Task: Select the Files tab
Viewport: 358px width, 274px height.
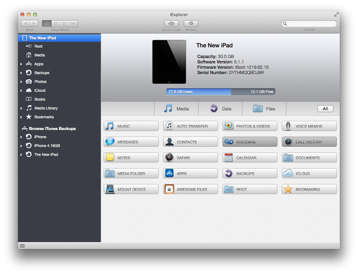Action: click(x=264, y=109)
